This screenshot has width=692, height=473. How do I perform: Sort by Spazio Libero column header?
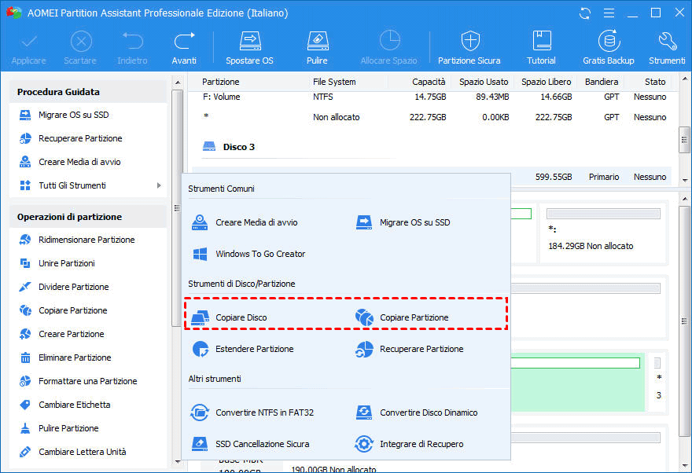pos(547,82)
